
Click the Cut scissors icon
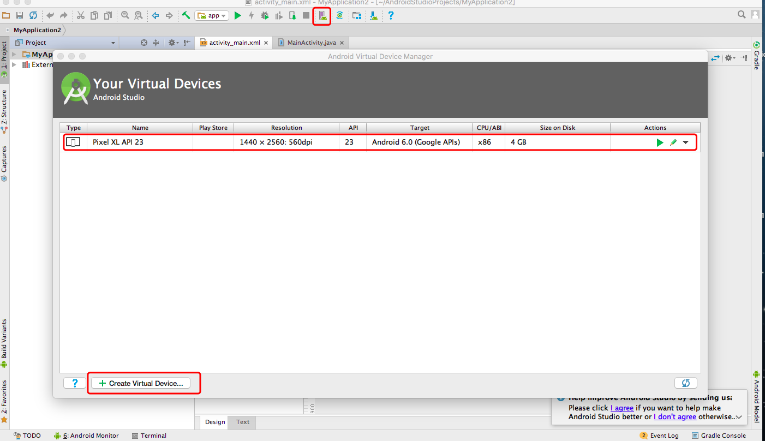pos(81,15)
